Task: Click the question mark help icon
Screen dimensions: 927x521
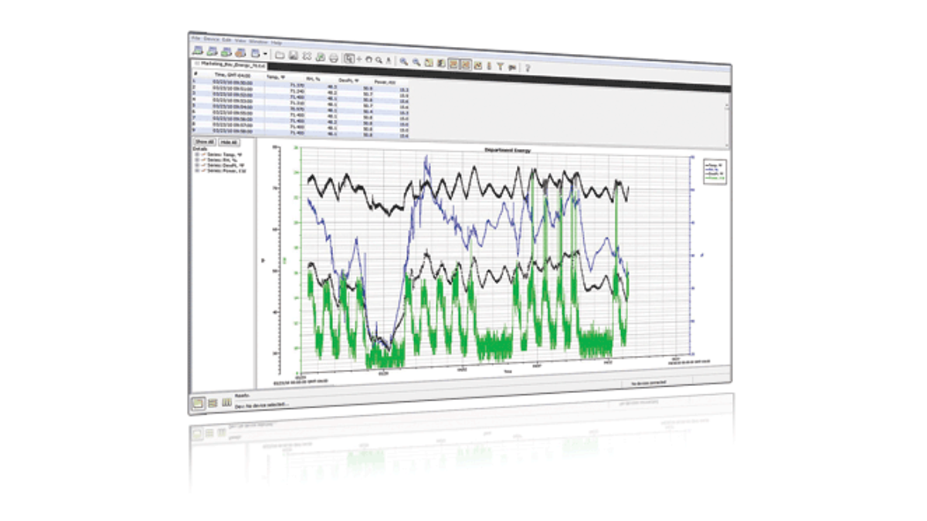Action: pyautogui.click(x=528, y=68)
